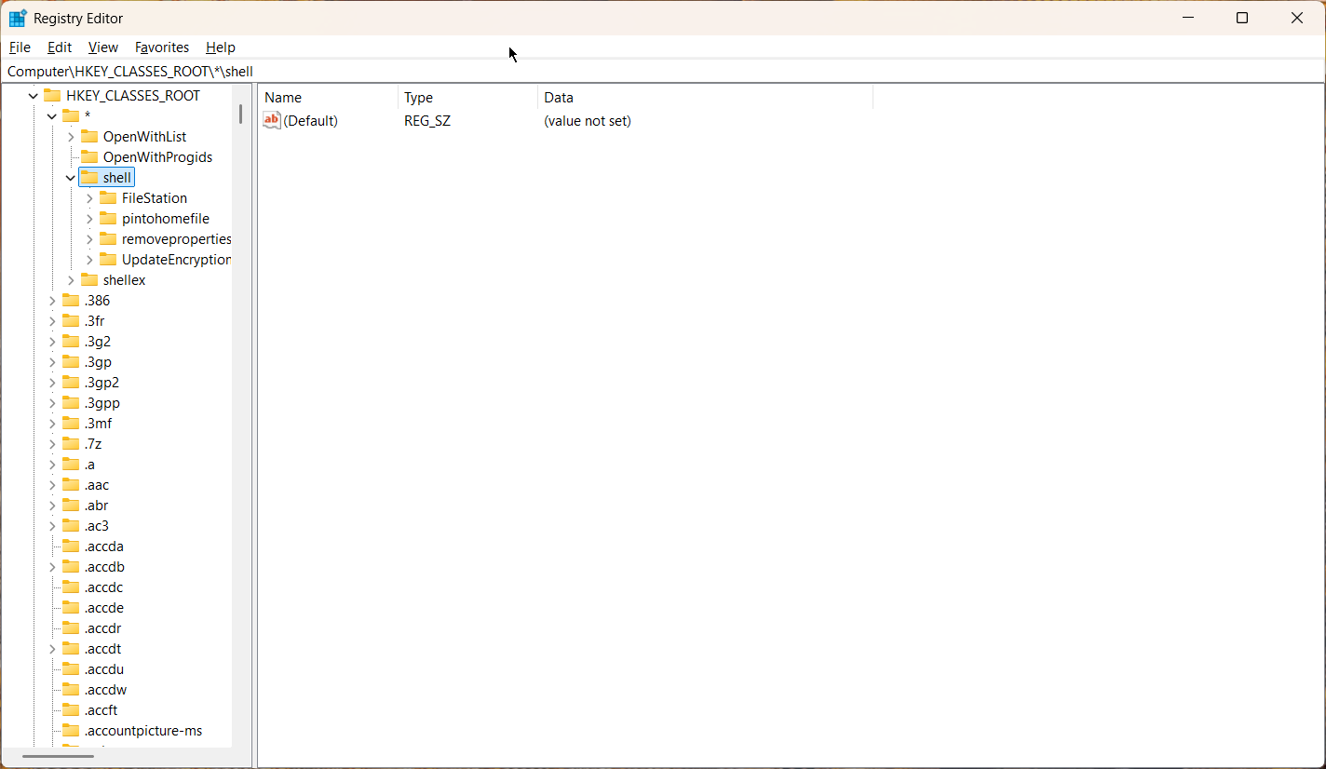Open the View menu
Image resolution: width=1326 pixels, height=769 pixels.
(103, 47)
